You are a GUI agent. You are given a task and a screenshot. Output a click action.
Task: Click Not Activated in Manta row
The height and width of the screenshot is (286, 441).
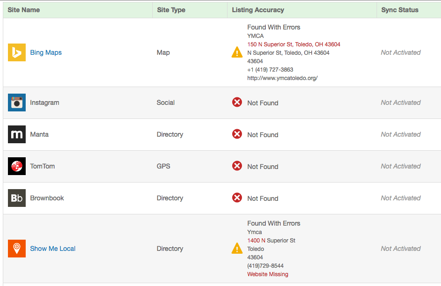(400, 134)
